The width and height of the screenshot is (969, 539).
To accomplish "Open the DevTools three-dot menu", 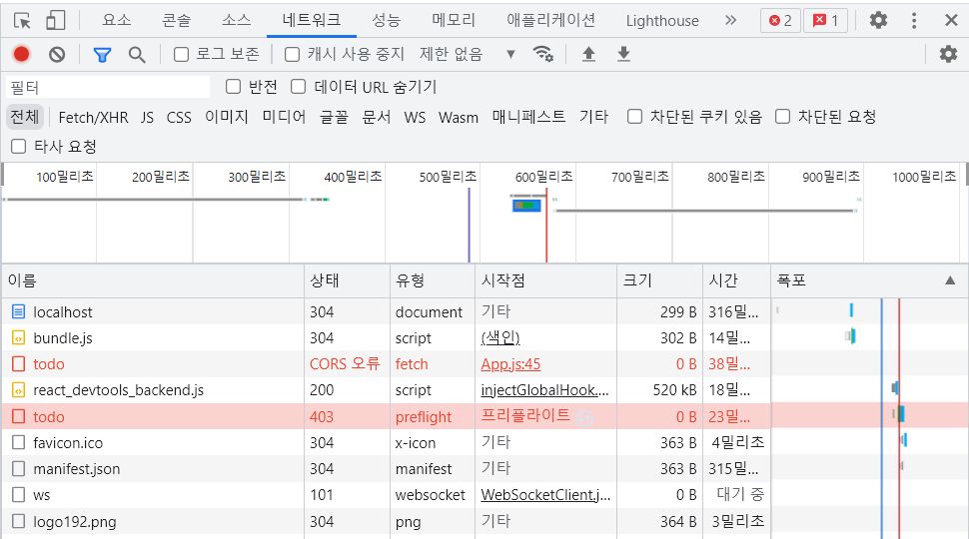I will [x=914, y=20].
